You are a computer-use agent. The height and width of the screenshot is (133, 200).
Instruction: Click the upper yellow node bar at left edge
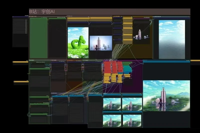click(20, 62)
